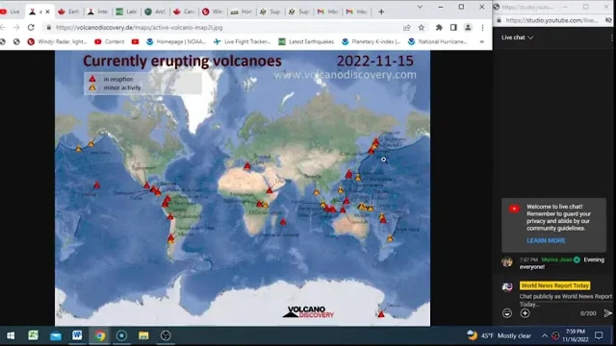The image size is (616, 346).
Task: Open the Windy Radar bookmark
Action: tap(57, 42)
